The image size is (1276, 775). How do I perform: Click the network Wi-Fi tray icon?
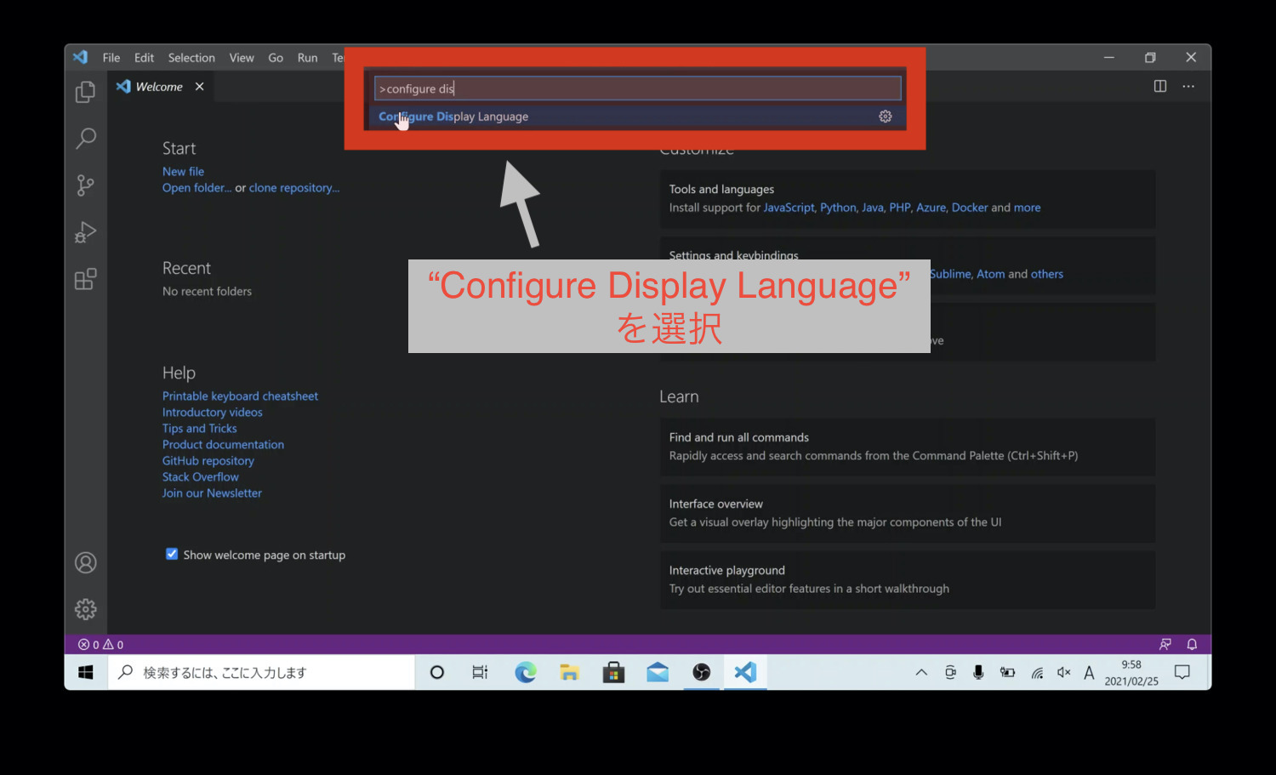pyautogui.click(x=1037, y=672)
